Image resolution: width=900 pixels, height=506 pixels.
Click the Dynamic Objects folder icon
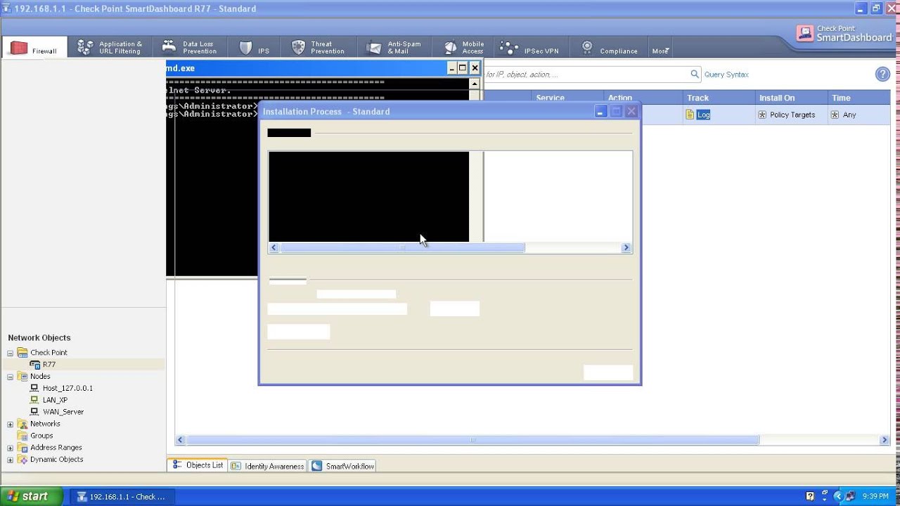pos(22,460)
